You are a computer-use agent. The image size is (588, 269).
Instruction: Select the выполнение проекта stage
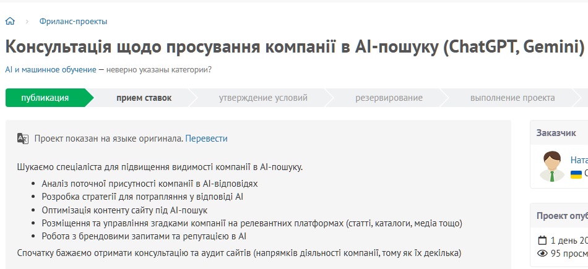tap(512, 98)
